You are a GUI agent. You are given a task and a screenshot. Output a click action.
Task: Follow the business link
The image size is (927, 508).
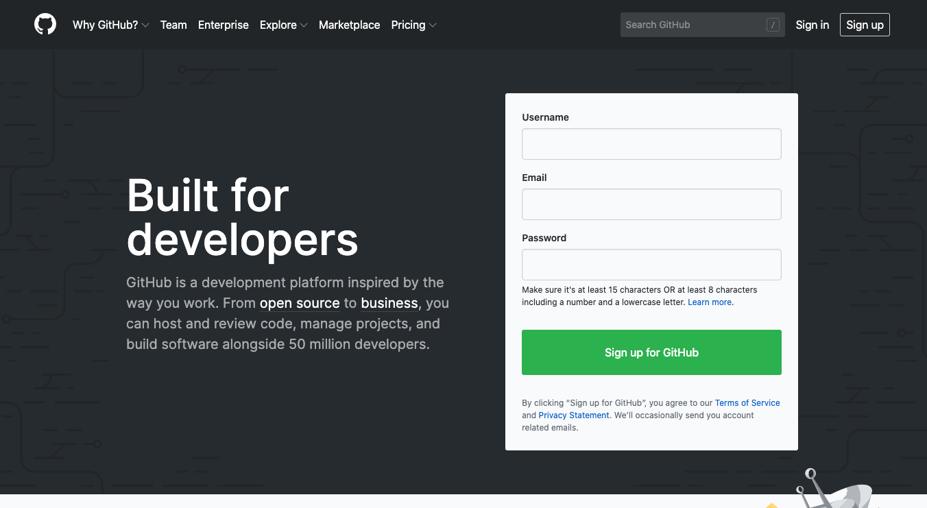point(389,303)
